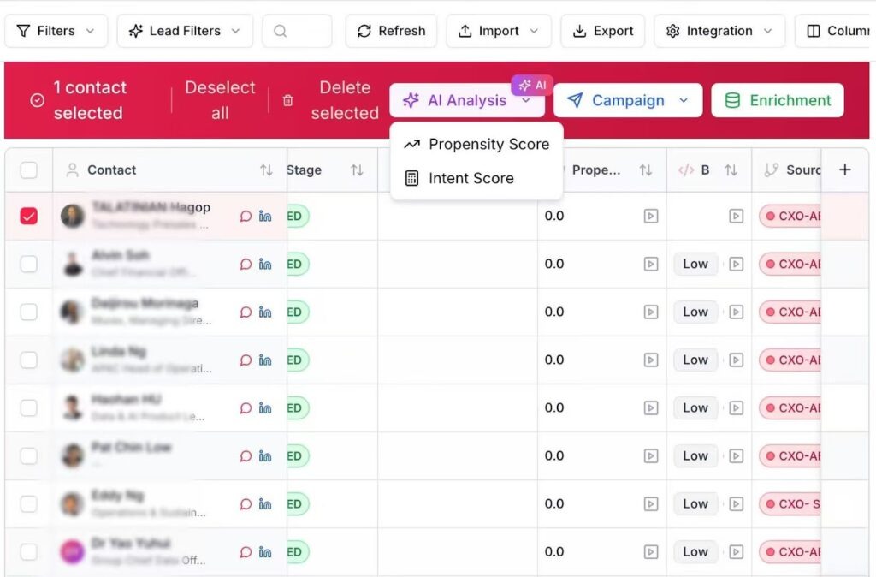Viewport: 876px width, 577px height.
Task: Click the purple avatar in last row
Action: pos(73,552)
